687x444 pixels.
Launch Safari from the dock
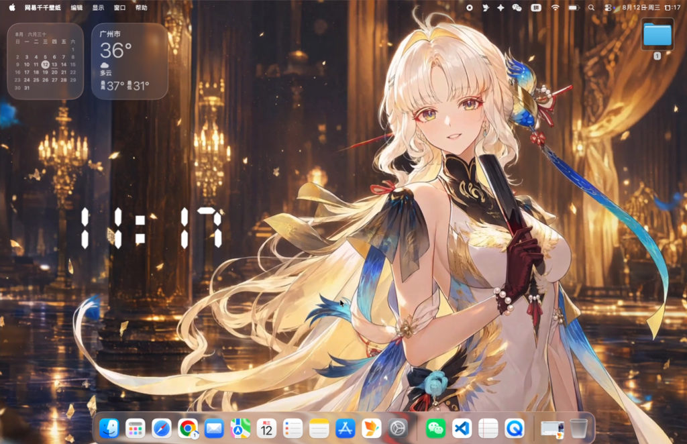pyautogui.click(x=161, y=428)
